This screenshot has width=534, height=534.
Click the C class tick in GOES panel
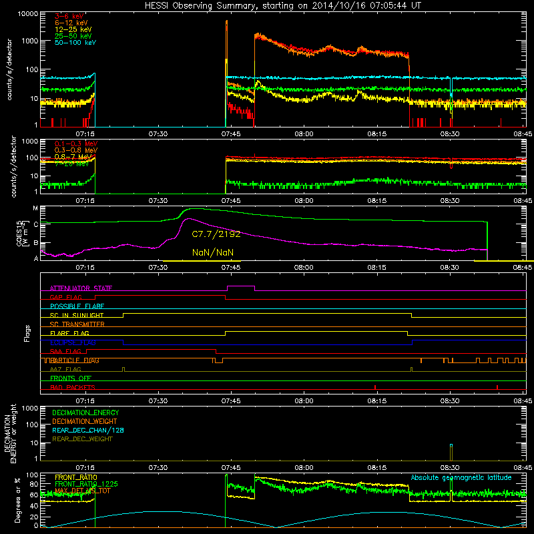36,224
